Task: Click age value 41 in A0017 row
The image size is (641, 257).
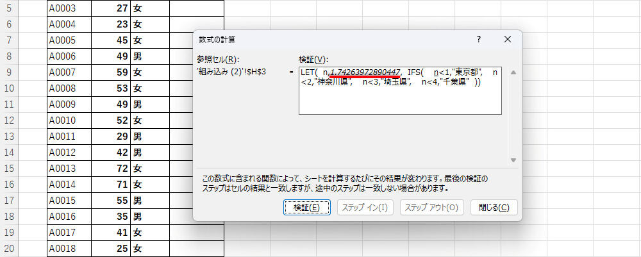Action: (x=111, y=233)
